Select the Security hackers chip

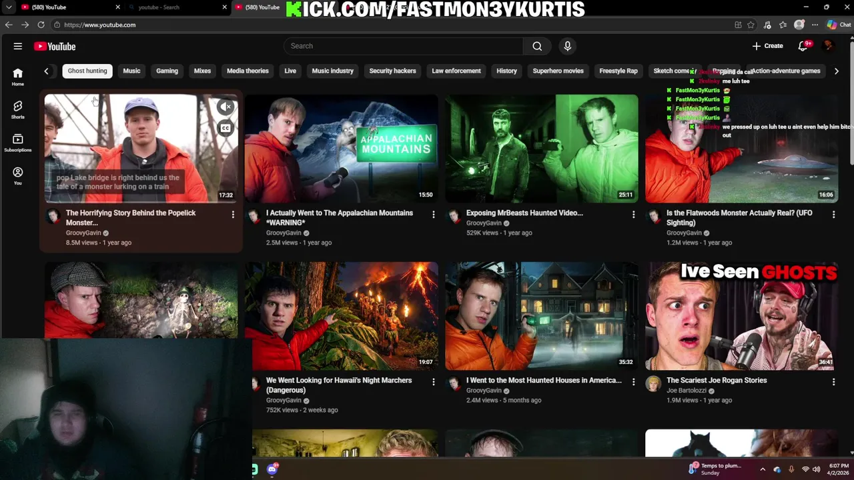[x=392, y=71]
